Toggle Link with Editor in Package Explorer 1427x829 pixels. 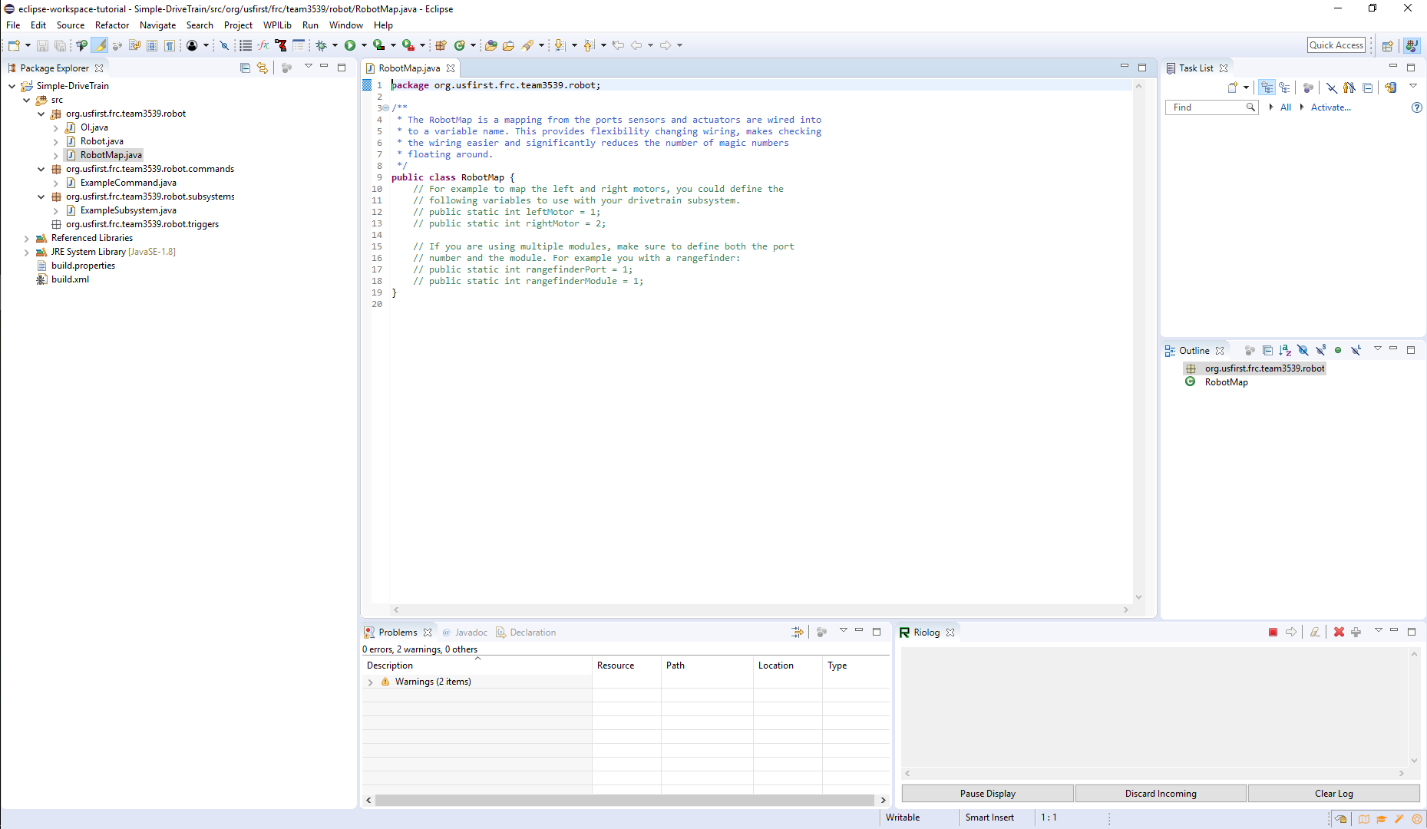coord(263,68)
